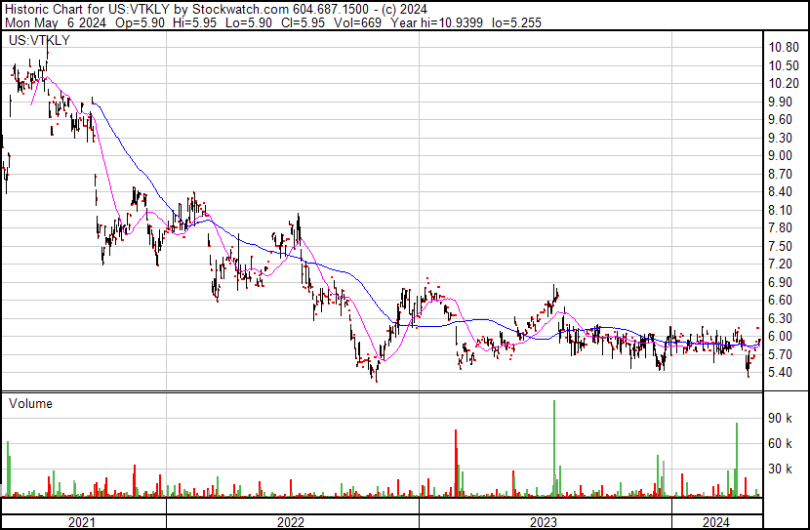Click the 2023 year label on time axis

[x=544, y=523]
